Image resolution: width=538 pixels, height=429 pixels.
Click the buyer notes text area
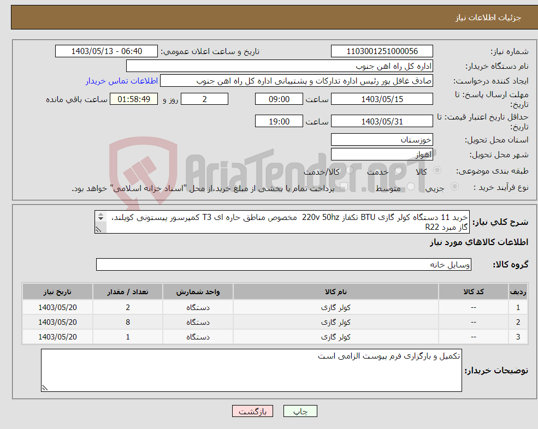251,371
